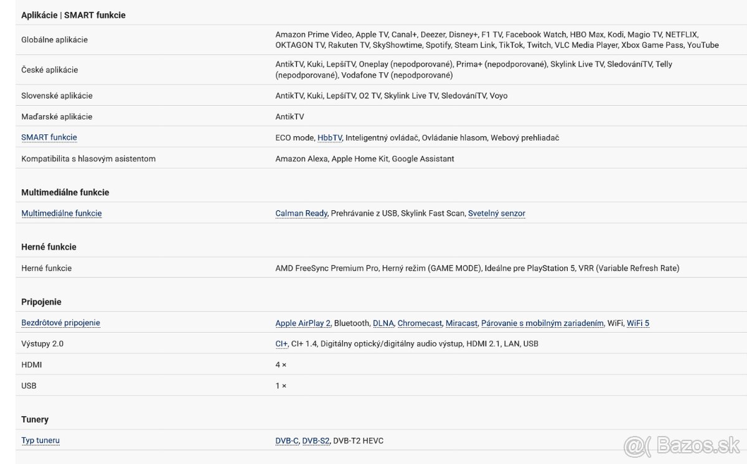
Task: Click the WiFi 5 link
Action: click(637, 323)
